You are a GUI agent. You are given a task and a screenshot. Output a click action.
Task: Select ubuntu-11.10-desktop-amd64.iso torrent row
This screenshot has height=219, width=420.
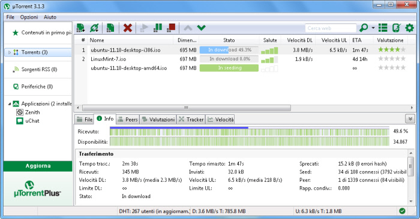[245, 68]
